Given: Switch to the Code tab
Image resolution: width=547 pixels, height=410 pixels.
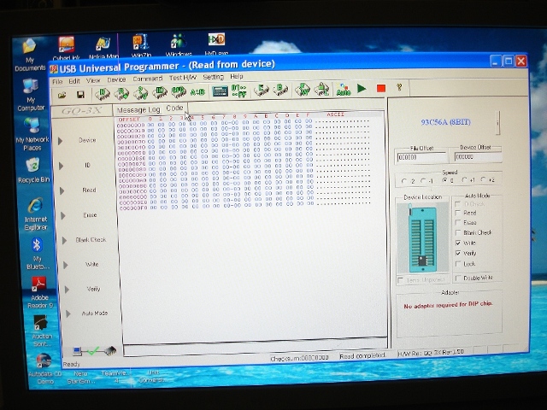Looking at the screenshot, I should [x=174, y=108].
